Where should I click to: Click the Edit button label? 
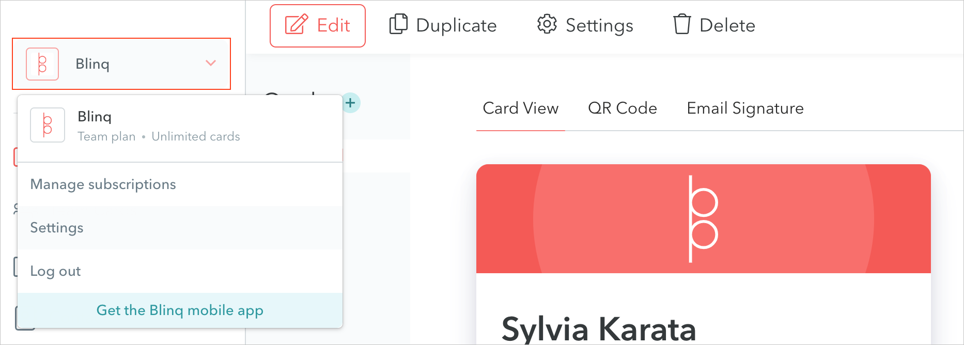(334, 25)
